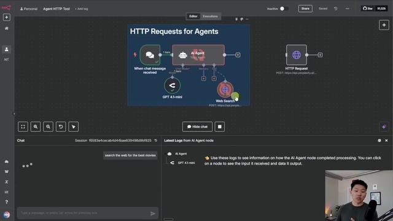The image size is (393, 221).
Task: Open the Variables icon in the sidebar
Action: pyautogui.click(x=7, y=182)
